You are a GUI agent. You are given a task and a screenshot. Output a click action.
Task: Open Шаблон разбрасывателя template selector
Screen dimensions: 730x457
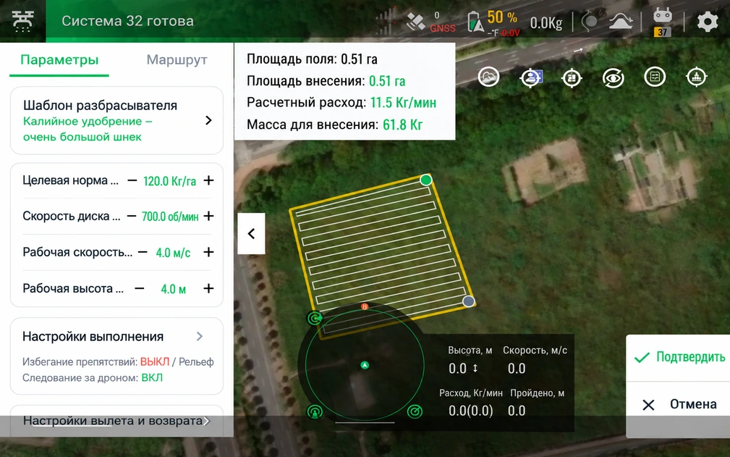116,121
